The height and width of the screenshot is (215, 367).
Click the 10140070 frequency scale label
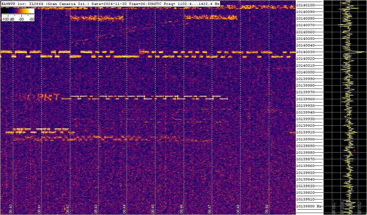305,25
